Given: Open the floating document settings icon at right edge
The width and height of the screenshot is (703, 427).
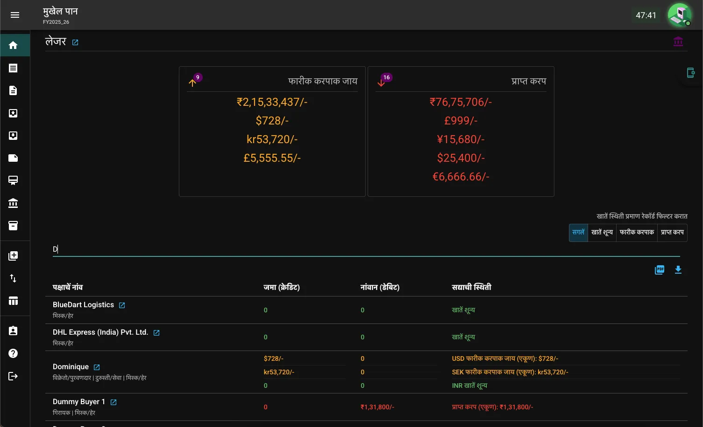Looking at the screenshot, I should pyautogui.click(x=690, y=73).
